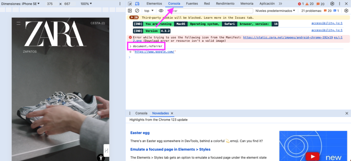Clear the console with the ban icon
Viewport: 351px width, 161px height.
(x=137, y=11)
